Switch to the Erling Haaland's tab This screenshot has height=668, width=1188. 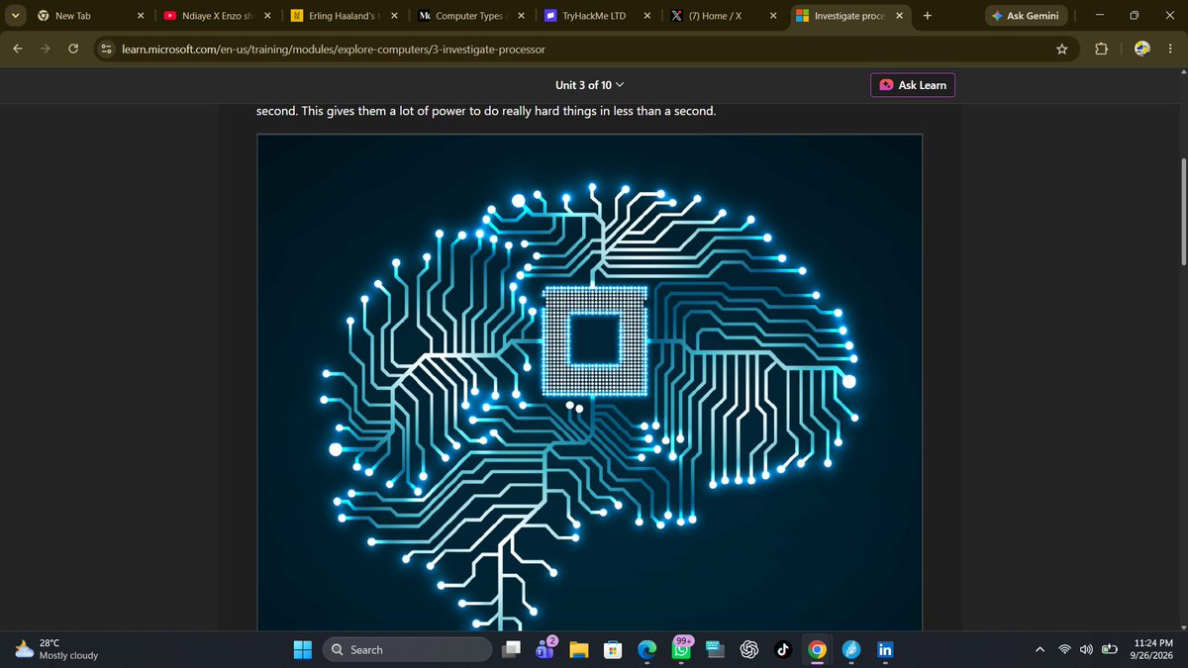coord(346,16)
